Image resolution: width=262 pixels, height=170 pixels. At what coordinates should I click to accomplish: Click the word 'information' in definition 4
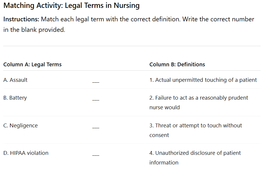[164, 162]
